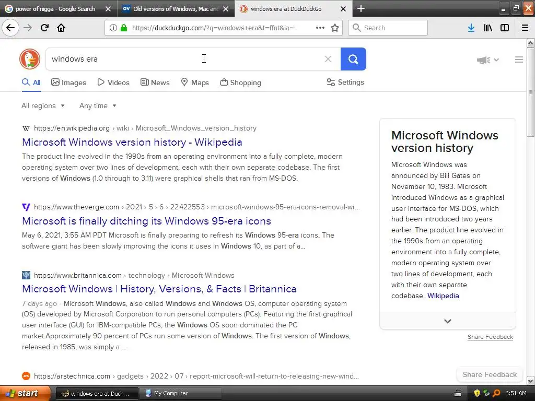The width and height of the screenshot is (535, 401).
Task: Submit search with blue magnifier button
Action: (x=353, y=59)
